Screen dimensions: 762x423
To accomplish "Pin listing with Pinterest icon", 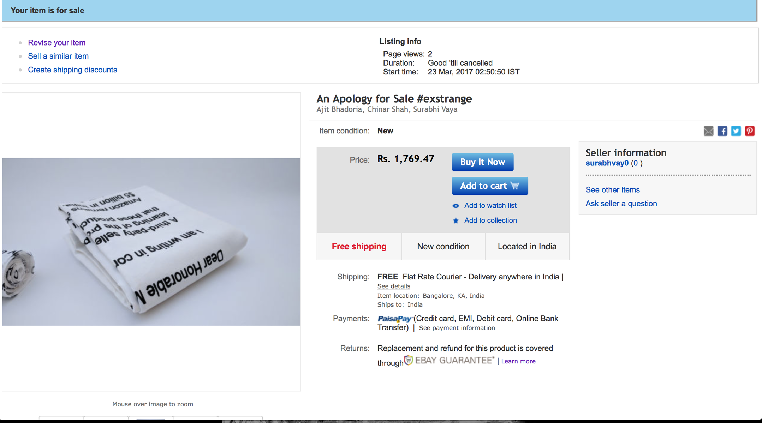I will click(x=750, y=131).
